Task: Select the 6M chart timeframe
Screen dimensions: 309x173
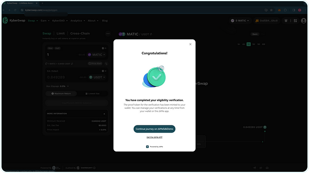Action: (x=264, y=44)
